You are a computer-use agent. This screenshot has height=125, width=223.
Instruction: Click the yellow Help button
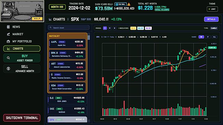click(x=37, y=18)
